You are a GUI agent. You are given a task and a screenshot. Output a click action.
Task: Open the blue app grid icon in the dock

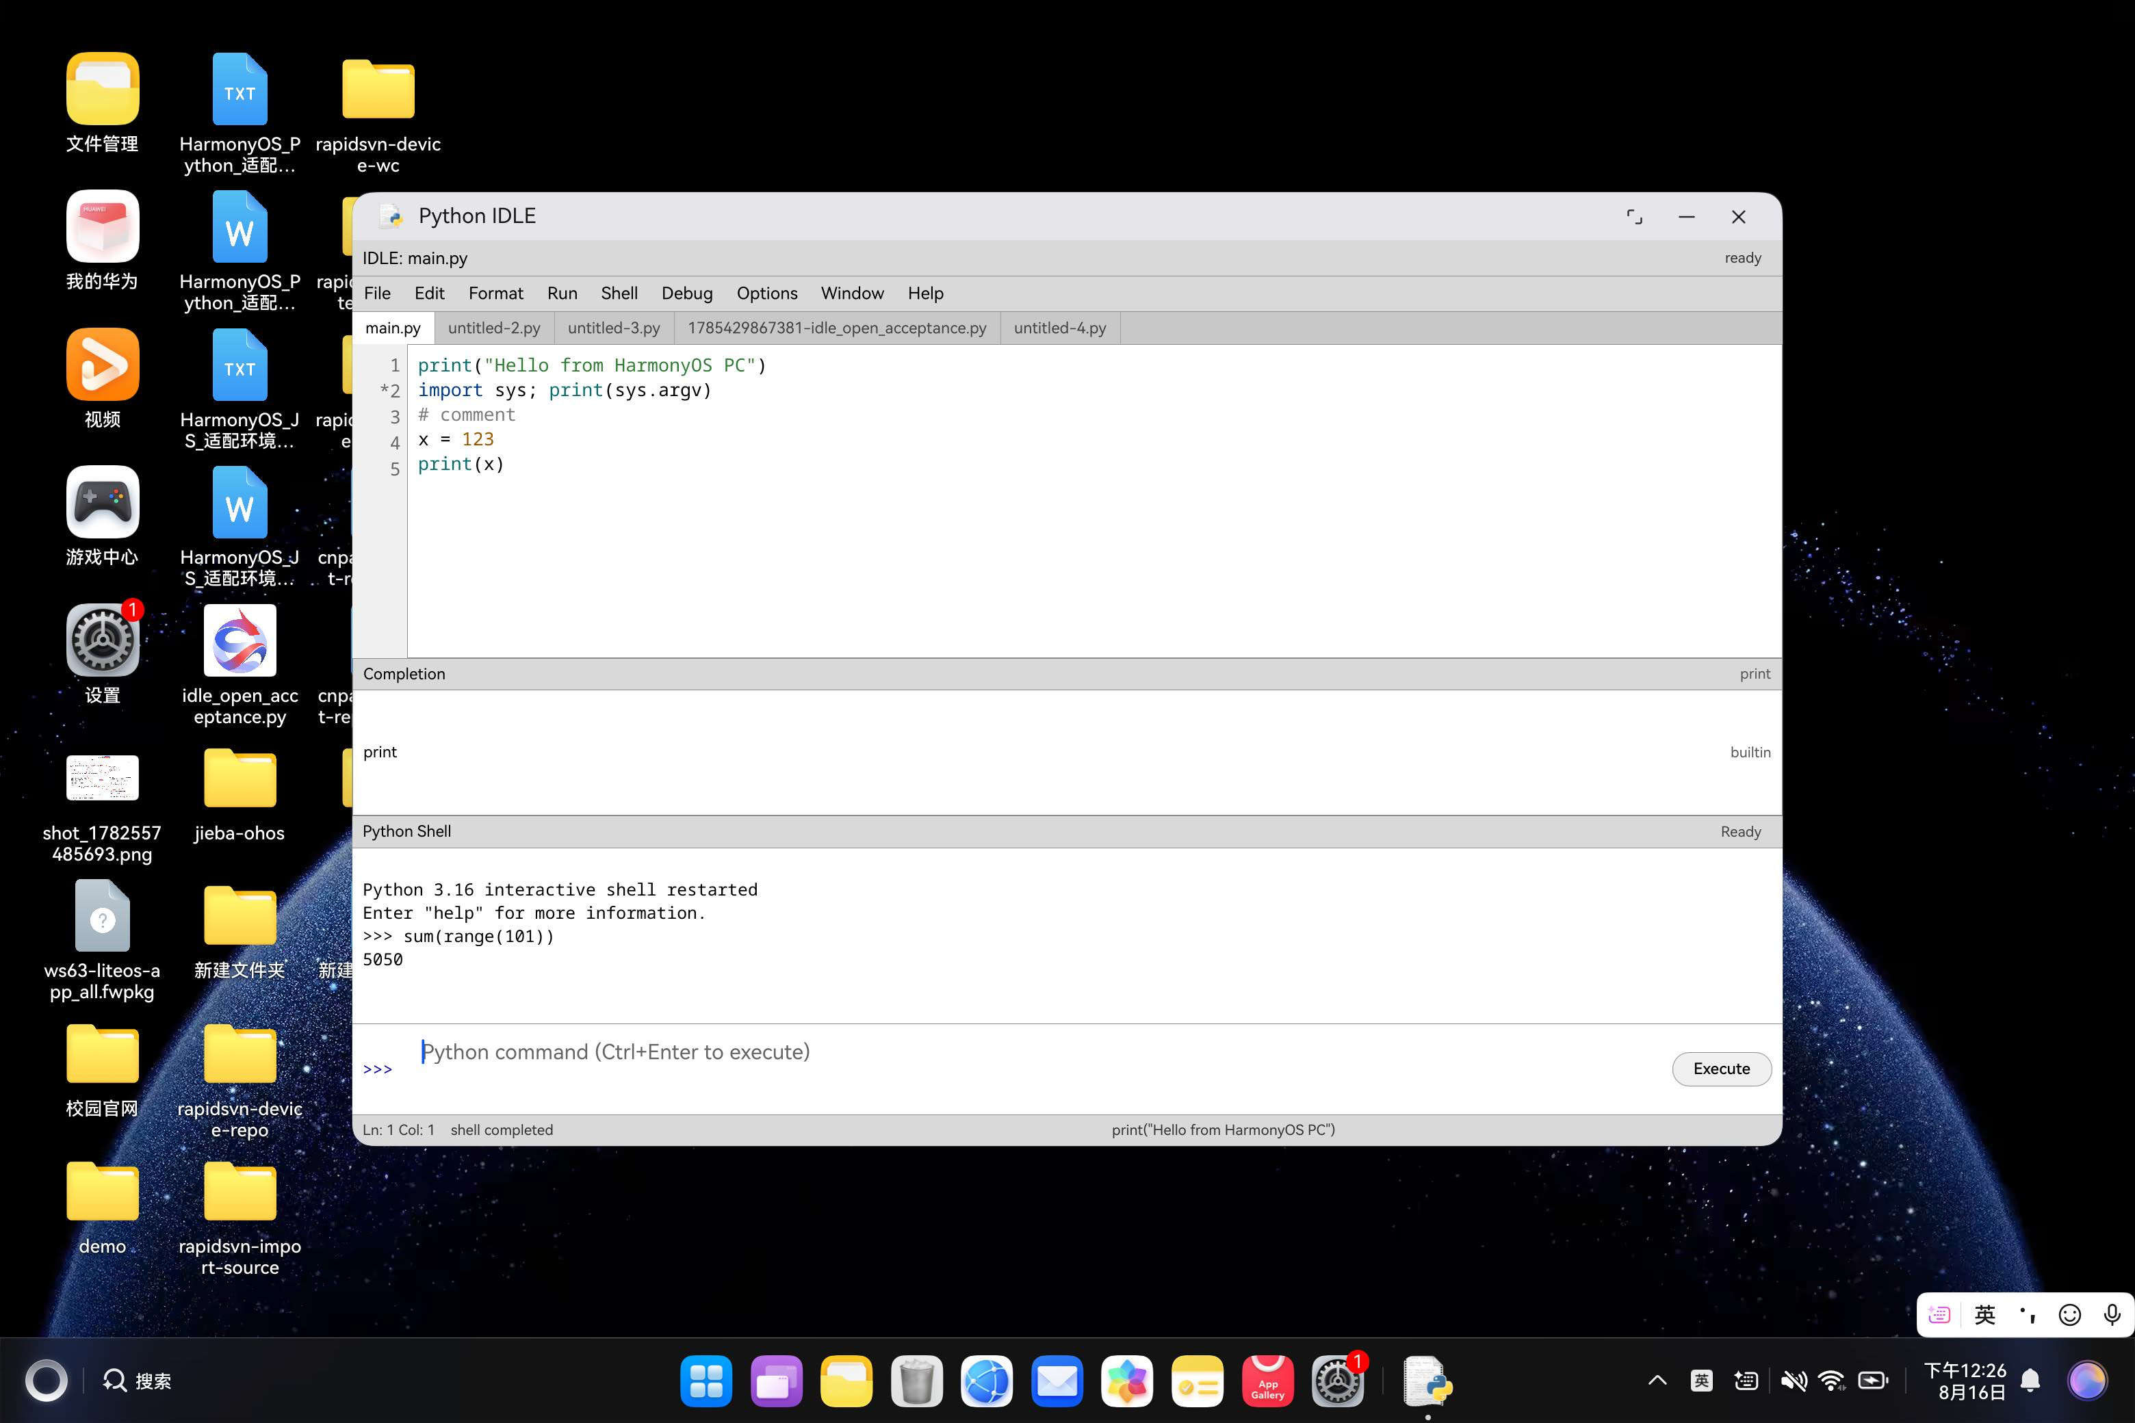(x=706, y=1381)
